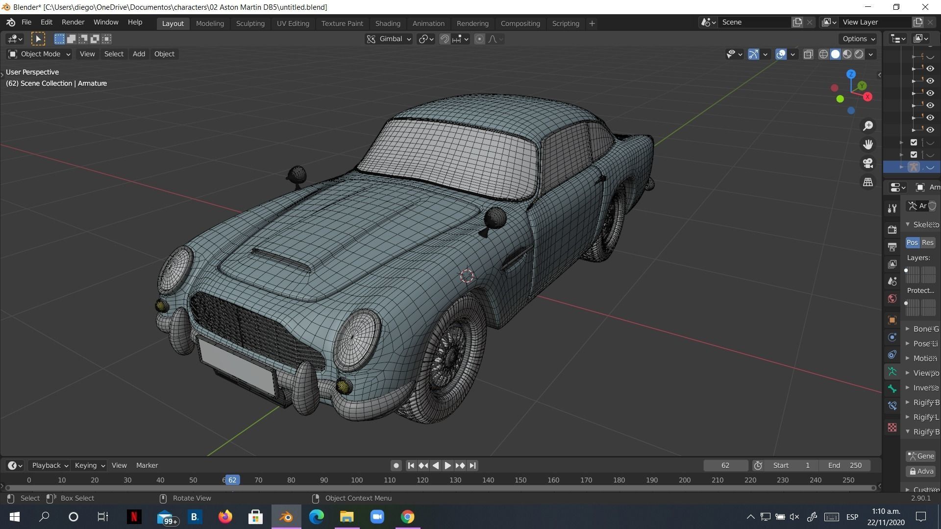Click the Pose Position button
Image resolution: width=941 pixels, height=529 pixels.
(x=912, y=242)
